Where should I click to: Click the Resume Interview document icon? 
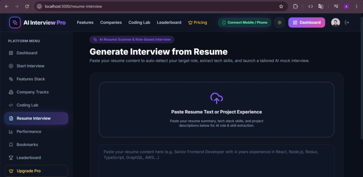coord(11,118)
